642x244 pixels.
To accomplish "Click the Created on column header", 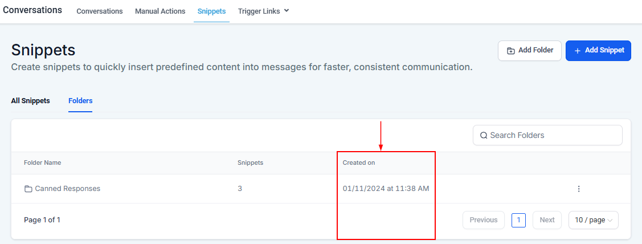I will (359, 163).
